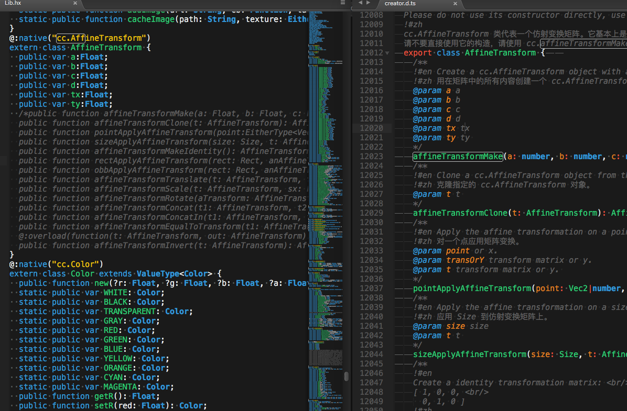Click the 'public var a:Float' line

click(63, 57)
